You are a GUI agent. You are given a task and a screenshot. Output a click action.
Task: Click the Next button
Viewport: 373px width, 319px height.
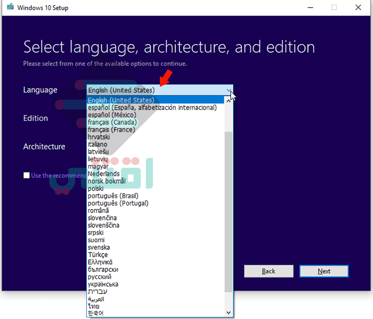point(324,271)
